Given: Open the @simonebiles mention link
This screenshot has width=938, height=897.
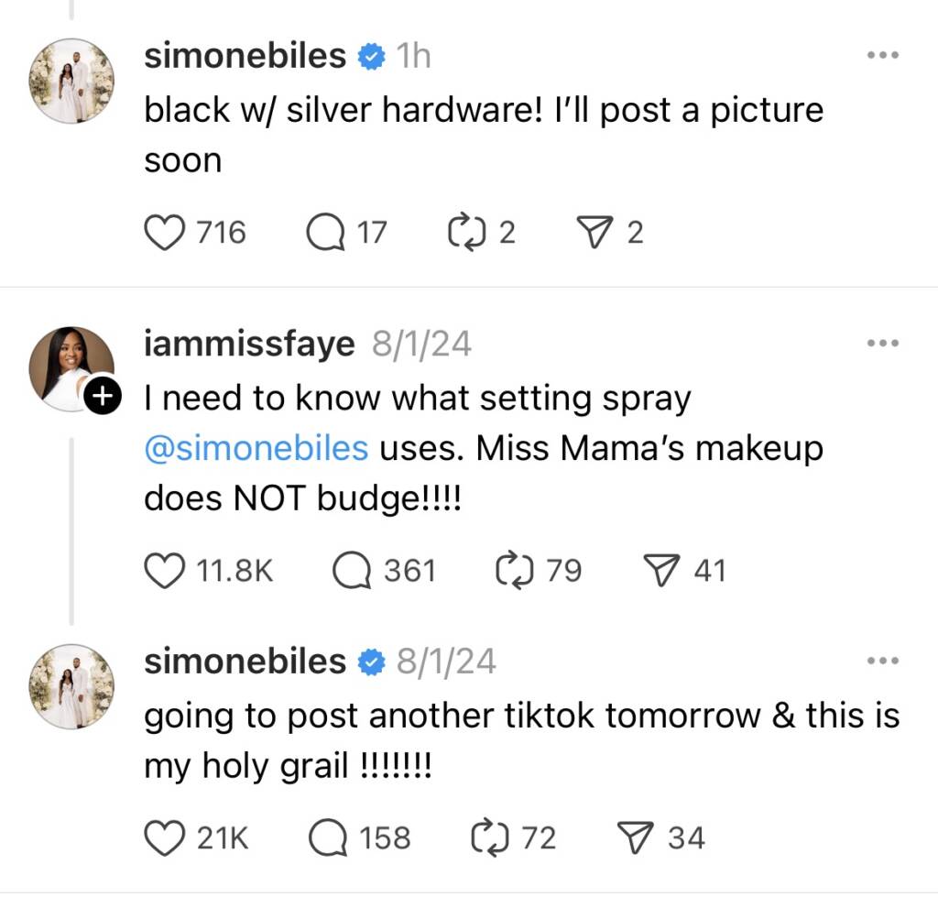Looking at the screenshot, I should [x=256, y=450].
